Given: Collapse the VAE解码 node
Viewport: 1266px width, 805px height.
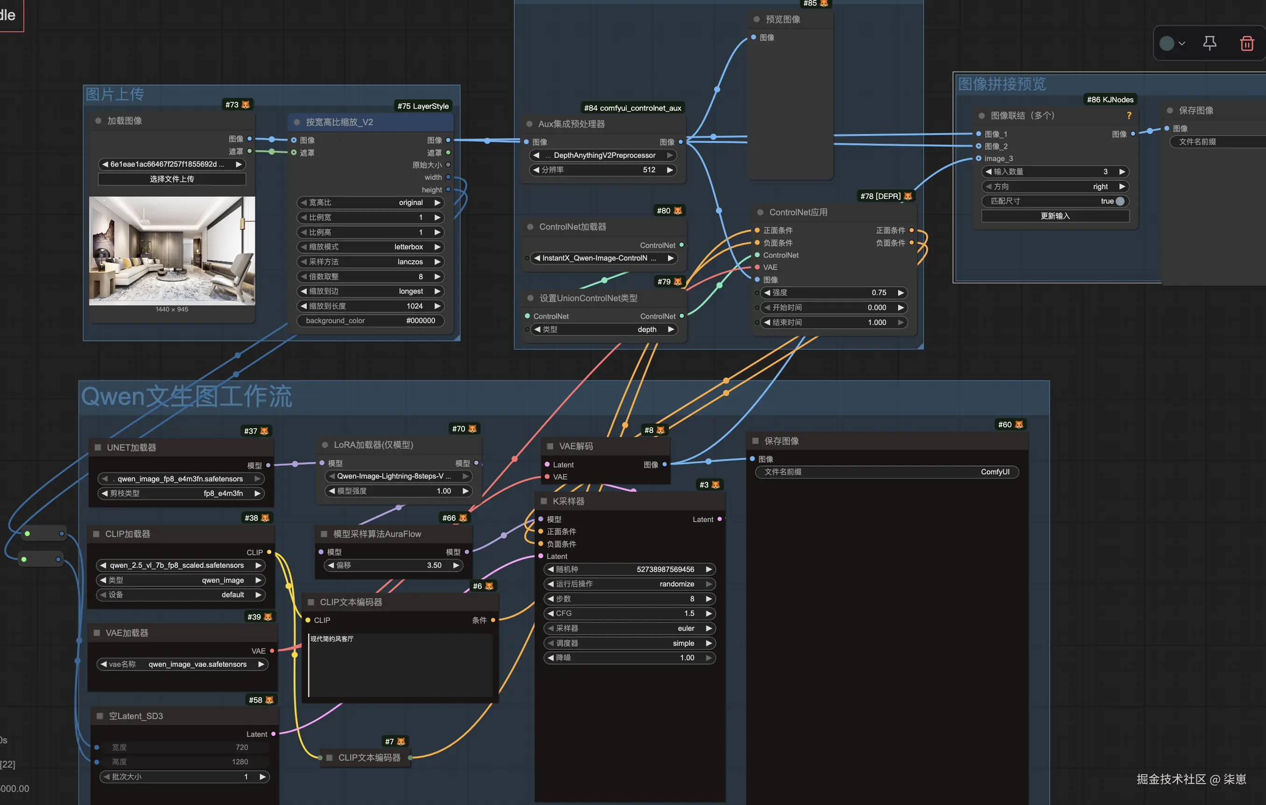Looking at the screenshot, I should [550, 446].
